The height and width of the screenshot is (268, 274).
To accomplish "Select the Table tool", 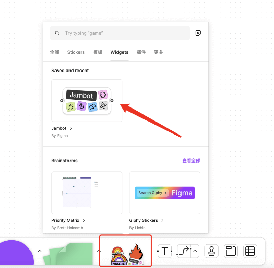I will [250, 251].
